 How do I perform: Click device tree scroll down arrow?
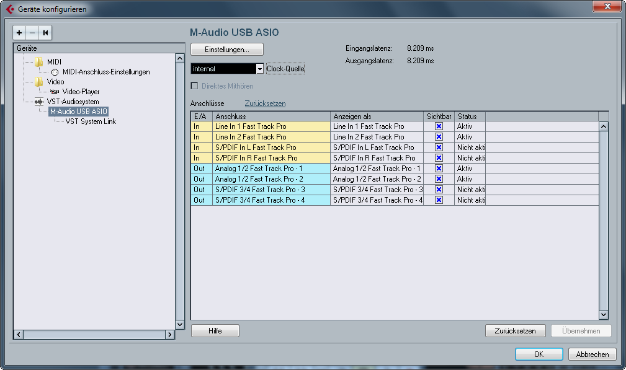tap(180, 325)
